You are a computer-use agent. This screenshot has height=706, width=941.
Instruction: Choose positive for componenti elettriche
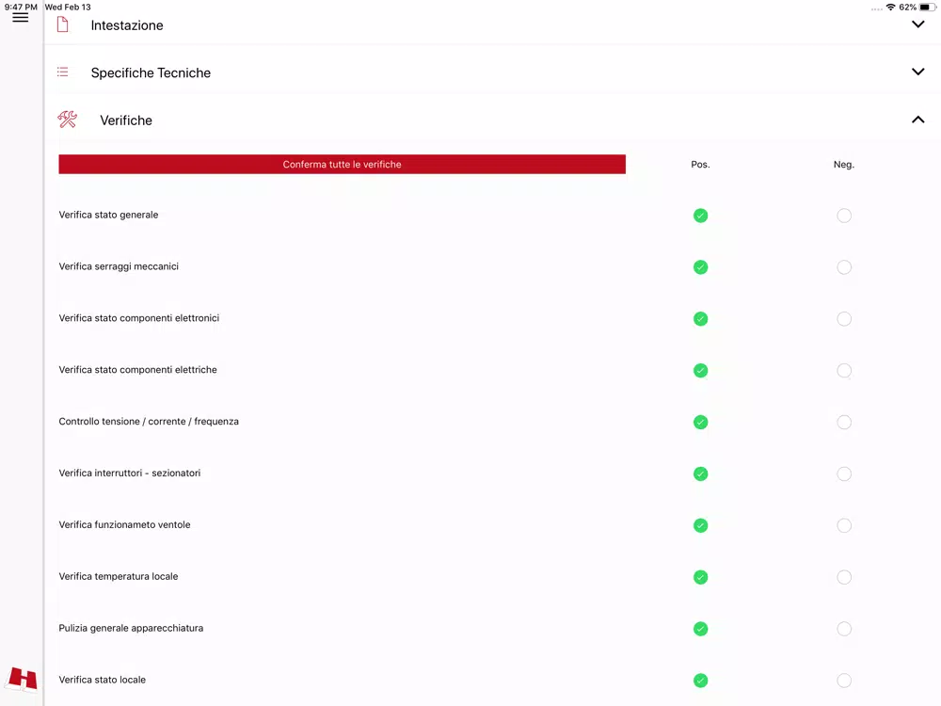(700, 370)
